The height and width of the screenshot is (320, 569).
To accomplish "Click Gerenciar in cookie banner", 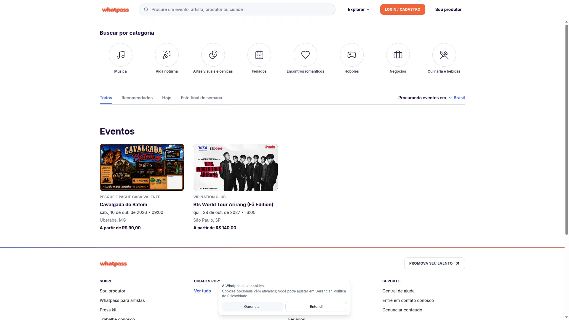I will (x=252, y=307).
